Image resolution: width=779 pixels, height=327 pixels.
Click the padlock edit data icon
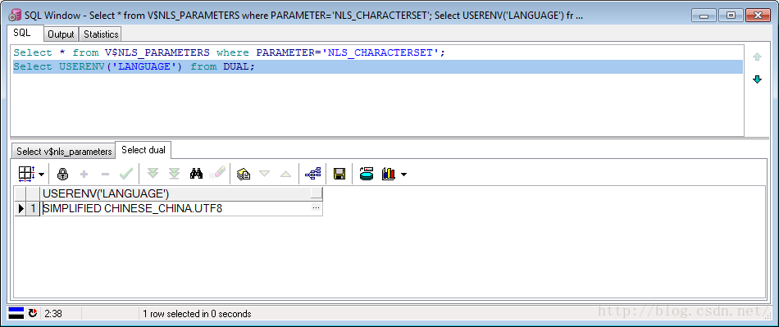[62, 174]
